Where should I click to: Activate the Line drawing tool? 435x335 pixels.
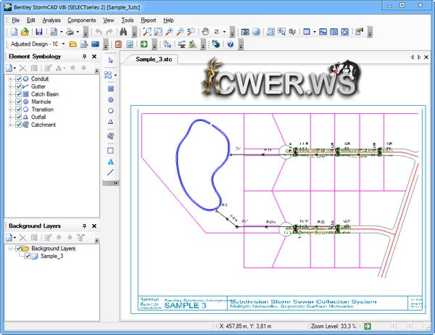point(110,173)
